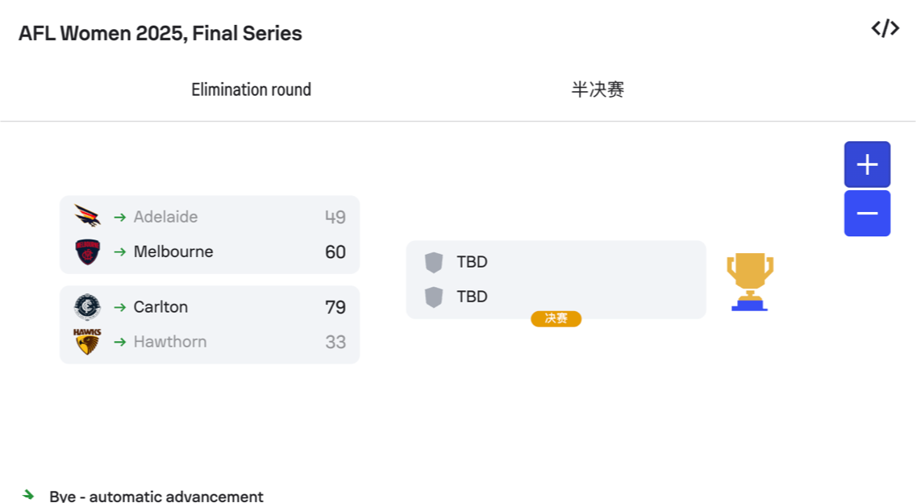Open the Carlton team name link

click(x=160, y=307)
